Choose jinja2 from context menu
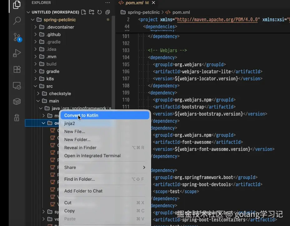Screen dimensions: 290x226 click(105, 123)
